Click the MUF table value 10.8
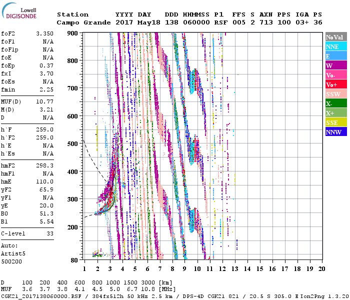The width and height of the screenshot is (350, 300). click(148, 289)
